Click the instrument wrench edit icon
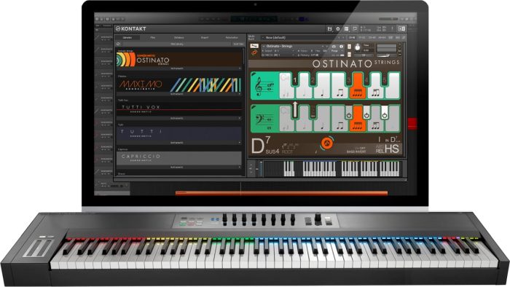 click(x=254, y=46)
